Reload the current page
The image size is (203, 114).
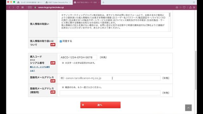18,7
